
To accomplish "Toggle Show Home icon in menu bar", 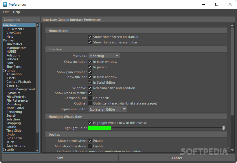I will [x=90, y=42].
